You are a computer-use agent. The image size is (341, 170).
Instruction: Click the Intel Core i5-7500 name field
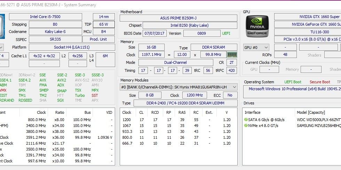[x=45, y=17]
